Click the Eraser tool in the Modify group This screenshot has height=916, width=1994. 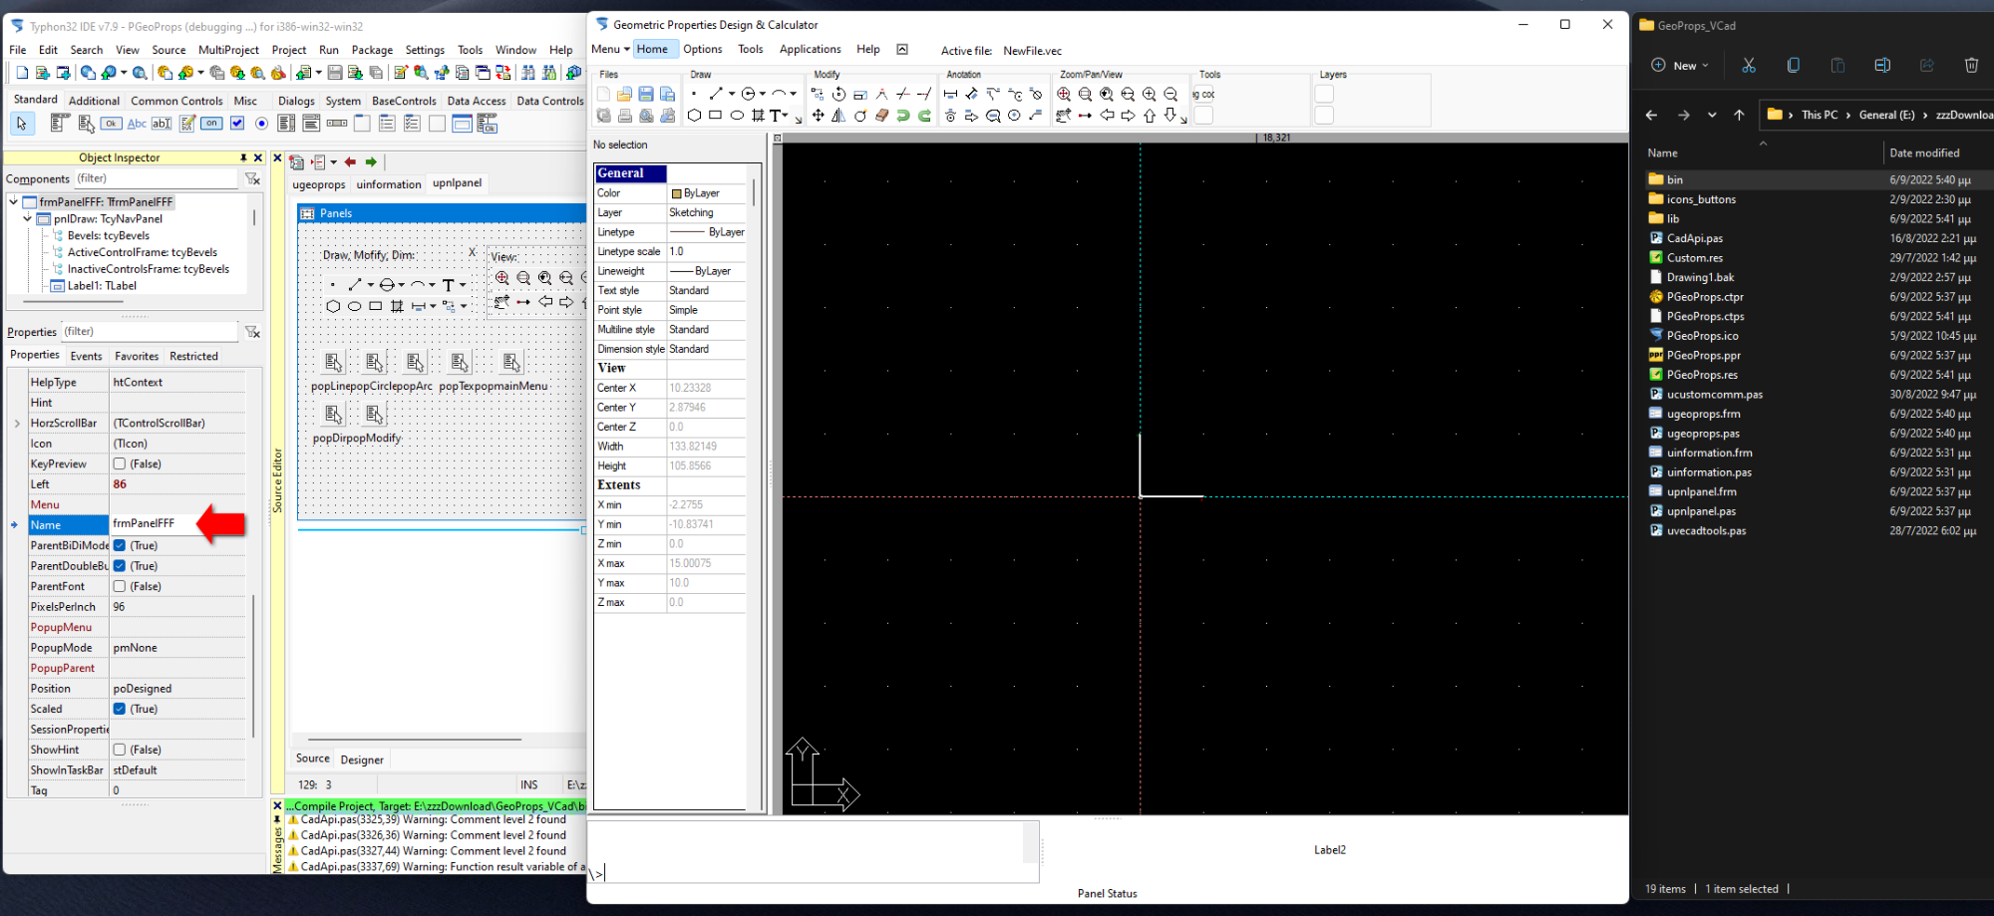(x=881, y=116)
